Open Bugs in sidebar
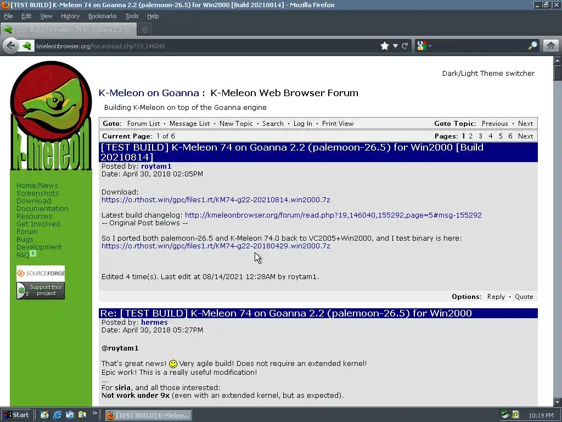This screenshot has height=422, width=562. (x=25, y=240)
